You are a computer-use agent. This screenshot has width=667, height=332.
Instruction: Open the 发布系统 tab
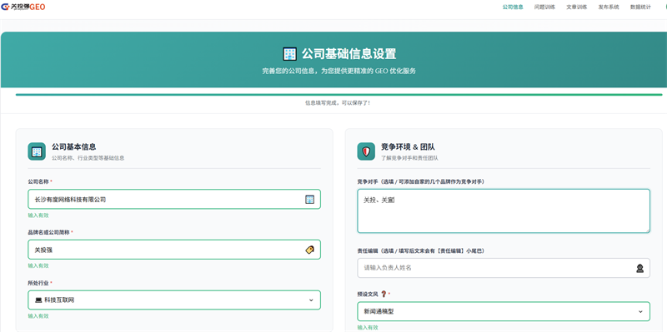pyautogui.click(x=609, y=7)
